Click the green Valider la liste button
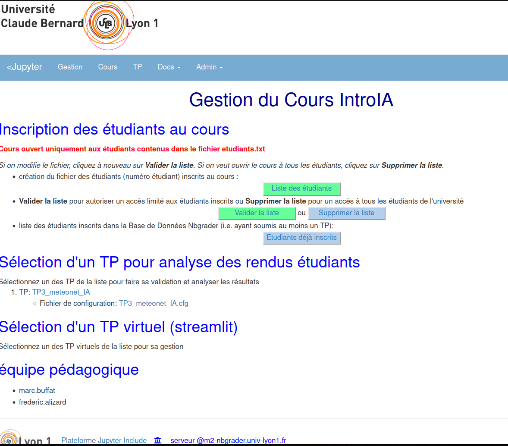This screenshot has width=508, height=446. pos(257,213)
